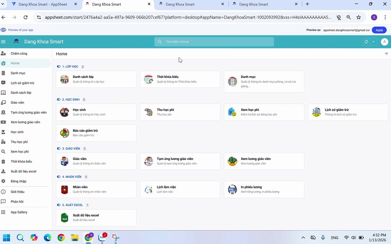Open the Thời khóa biểu card icon

pyautogui.click(x=149, y=79)
